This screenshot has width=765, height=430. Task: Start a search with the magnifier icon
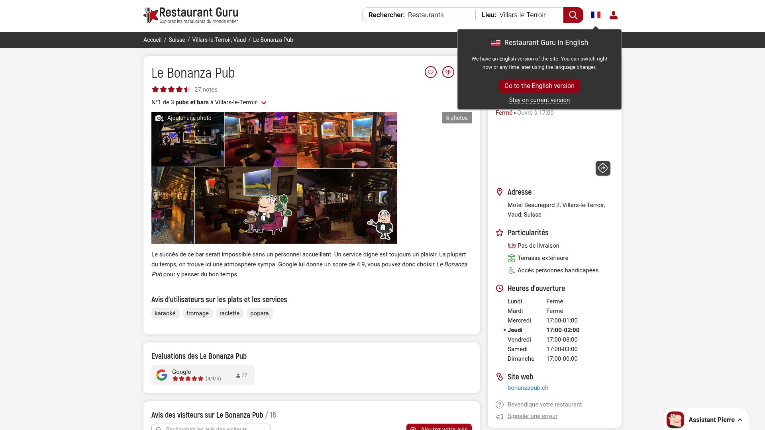tap(573, 15)
